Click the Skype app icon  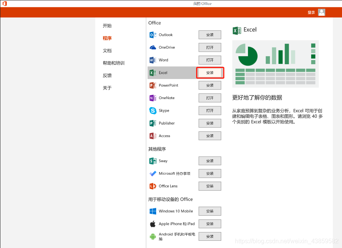click(x=153, y=111)
